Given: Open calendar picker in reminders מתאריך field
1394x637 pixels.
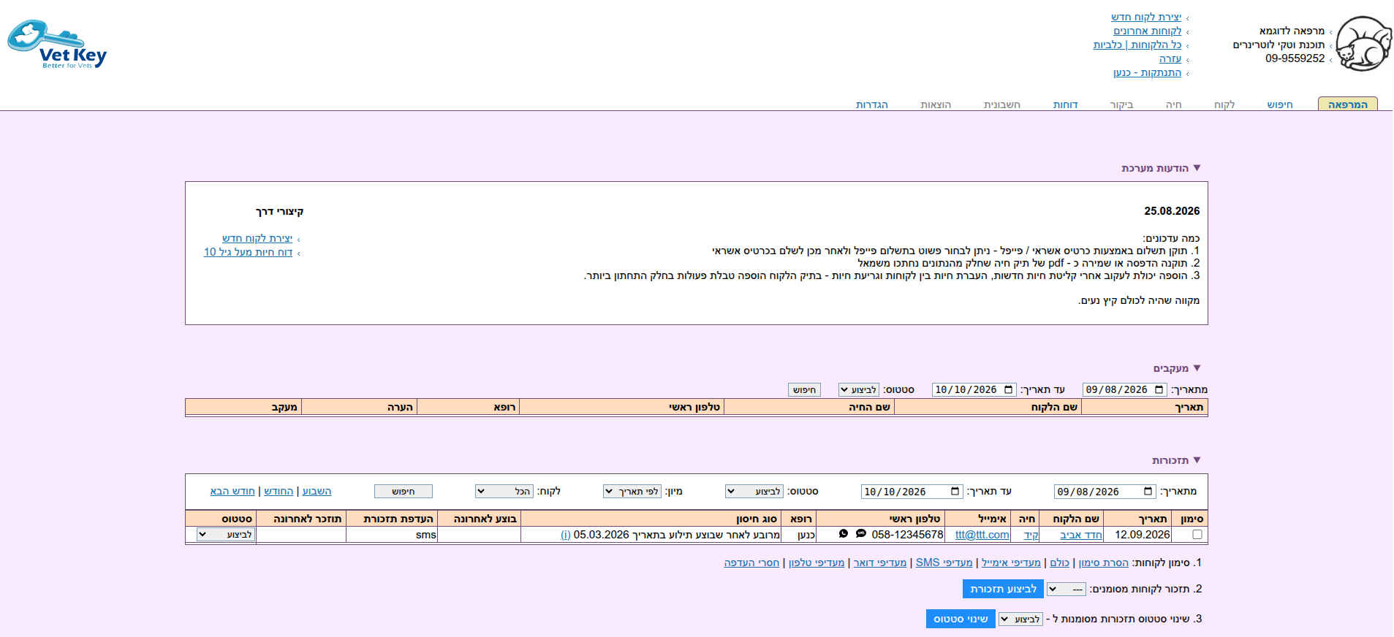Looking at the screenshot, I should (1148, 492).
